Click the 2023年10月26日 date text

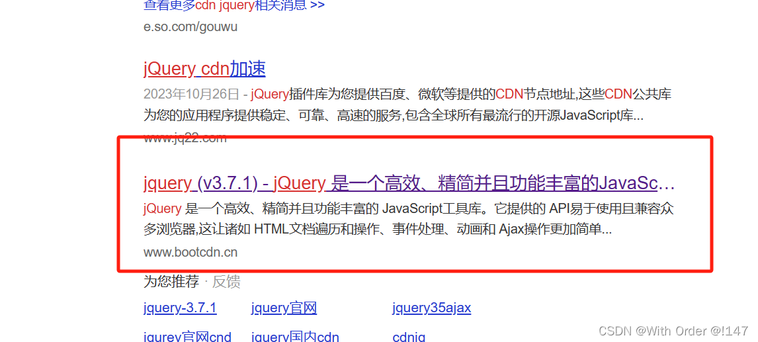[191, 94]
